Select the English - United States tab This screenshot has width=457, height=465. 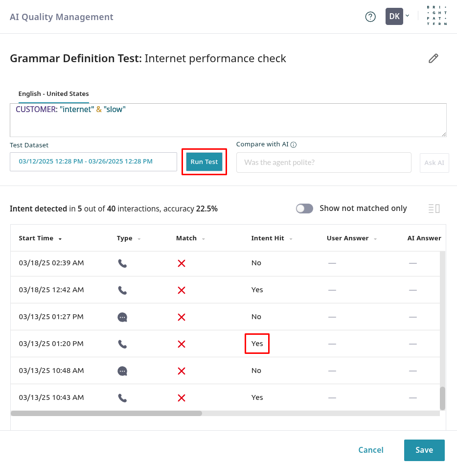[x=53, y=93]
